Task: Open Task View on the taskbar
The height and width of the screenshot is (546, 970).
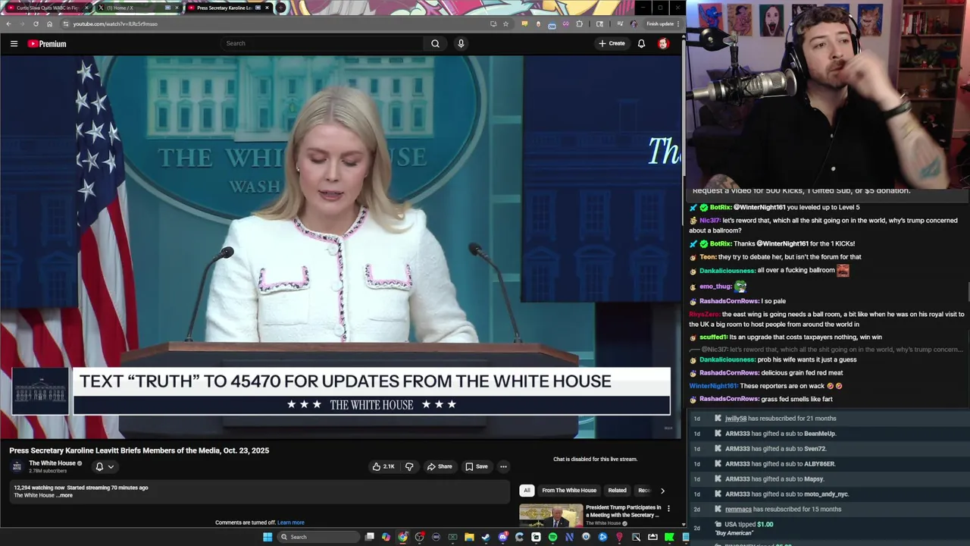Action: tap(369, 537)
